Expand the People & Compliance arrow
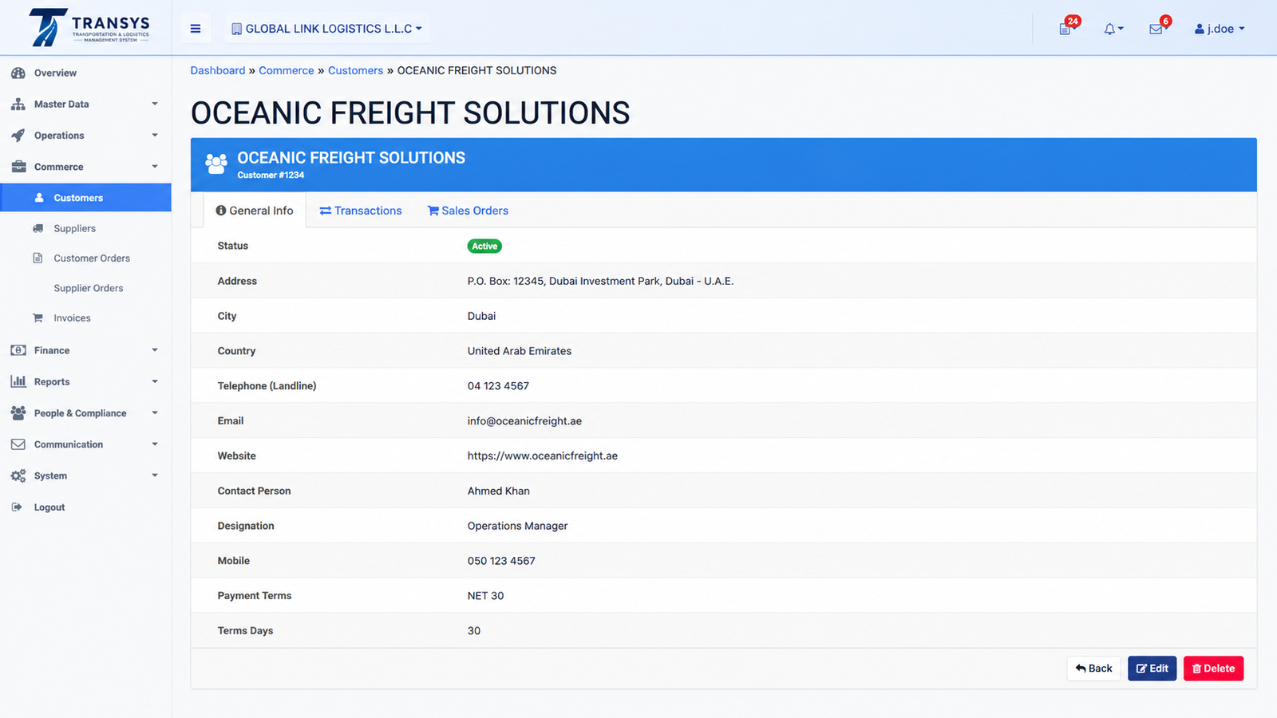This screenshot has height=718, width=1277. [x=155, y=412]
